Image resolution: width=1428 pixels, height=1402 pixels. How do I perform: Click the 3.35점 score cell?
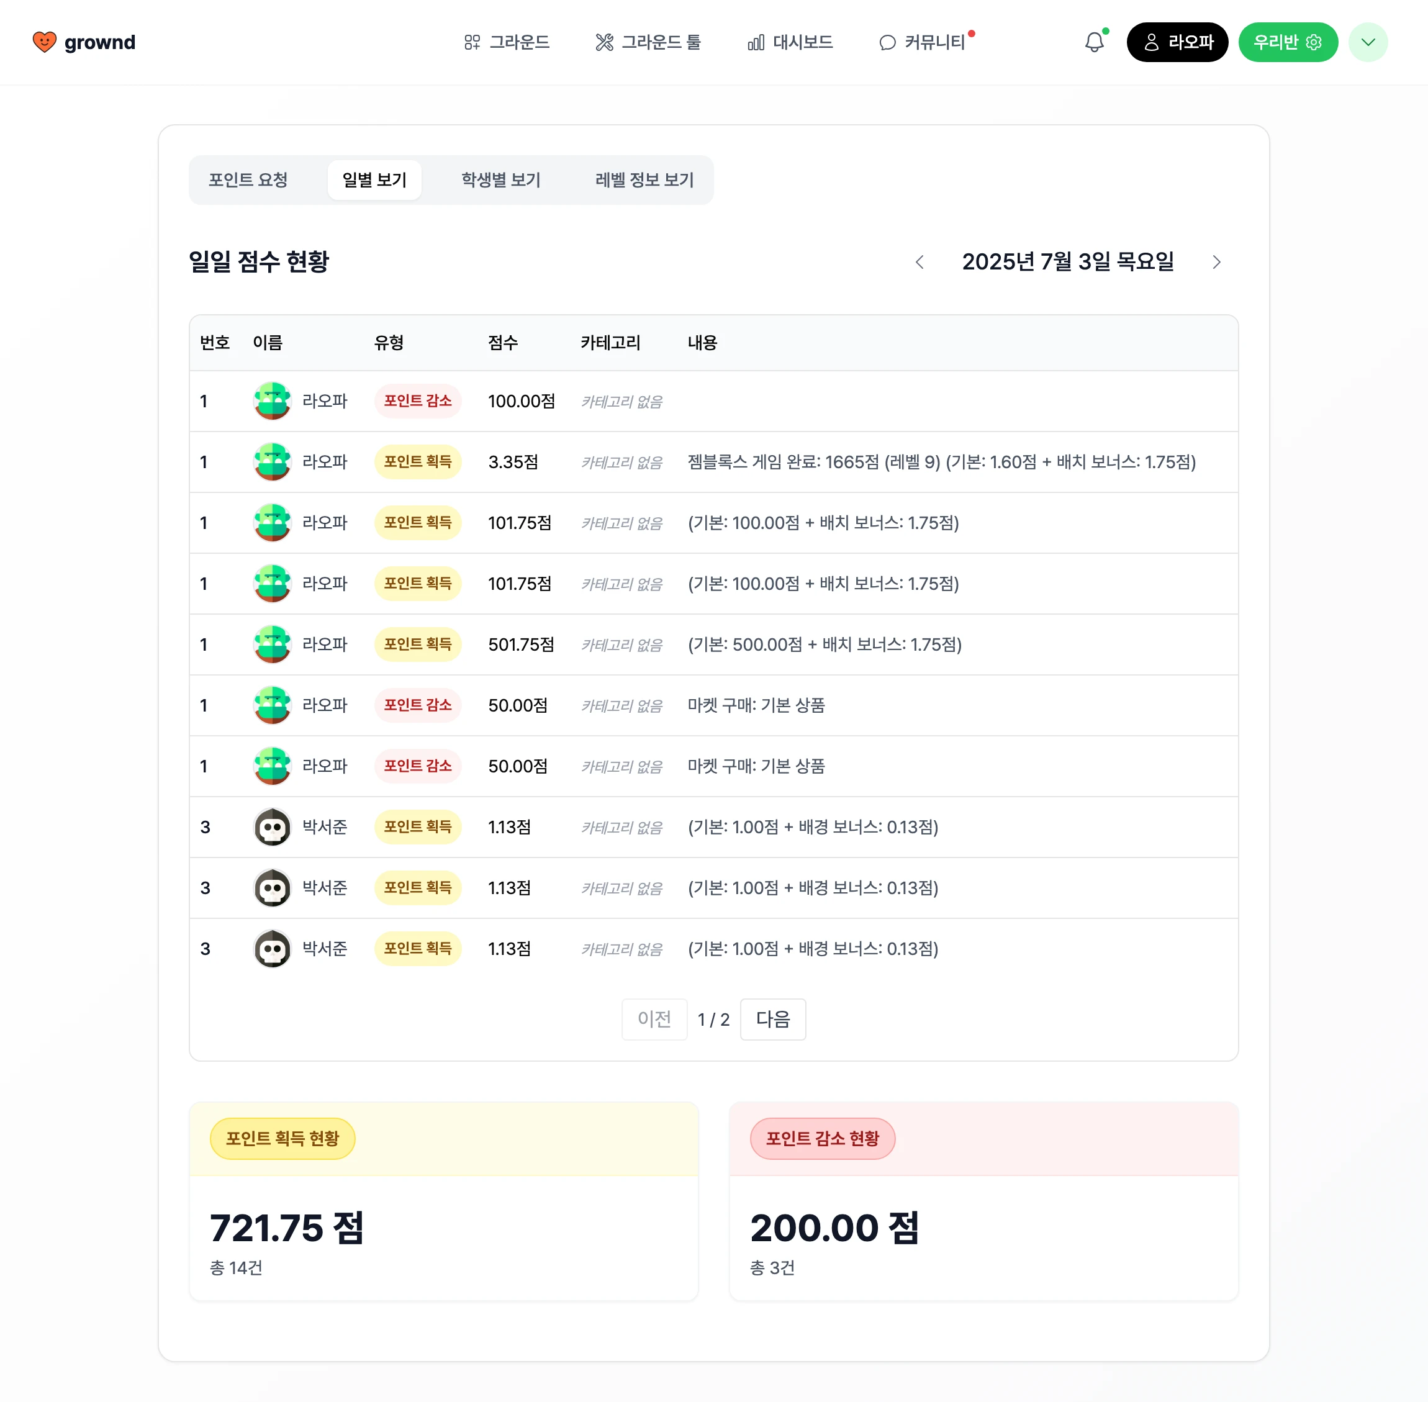point(513,462)
